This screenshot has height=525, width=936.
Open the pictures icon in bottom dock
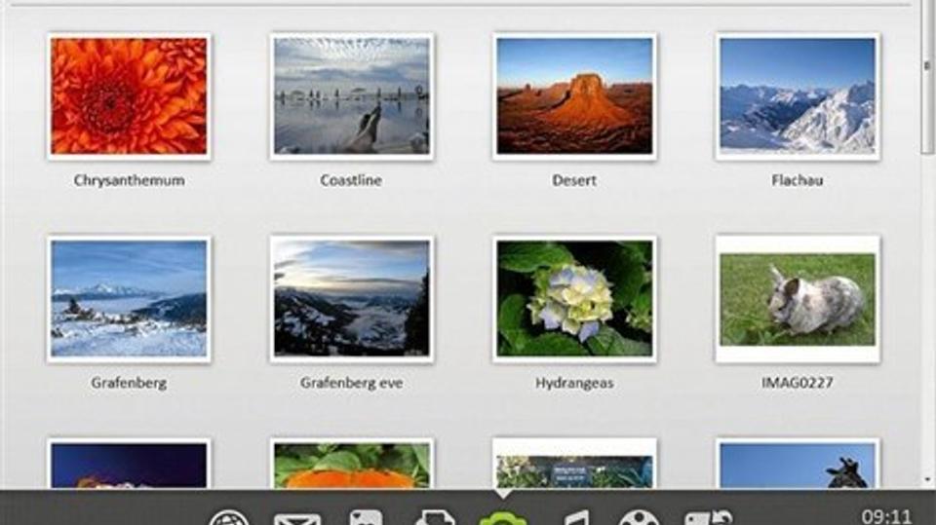(366, 517)
